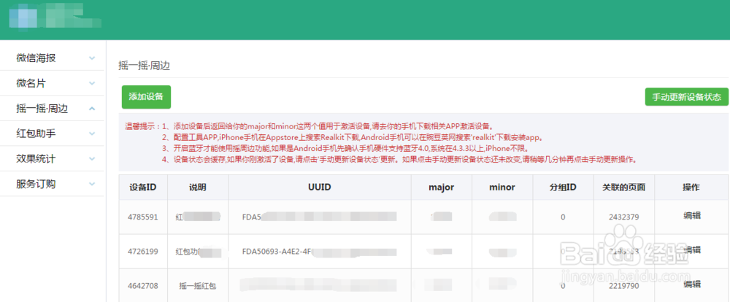The image size is (730, 302).
Task: Click the 温馨提示 first tip line
Action: coord(310,126)
